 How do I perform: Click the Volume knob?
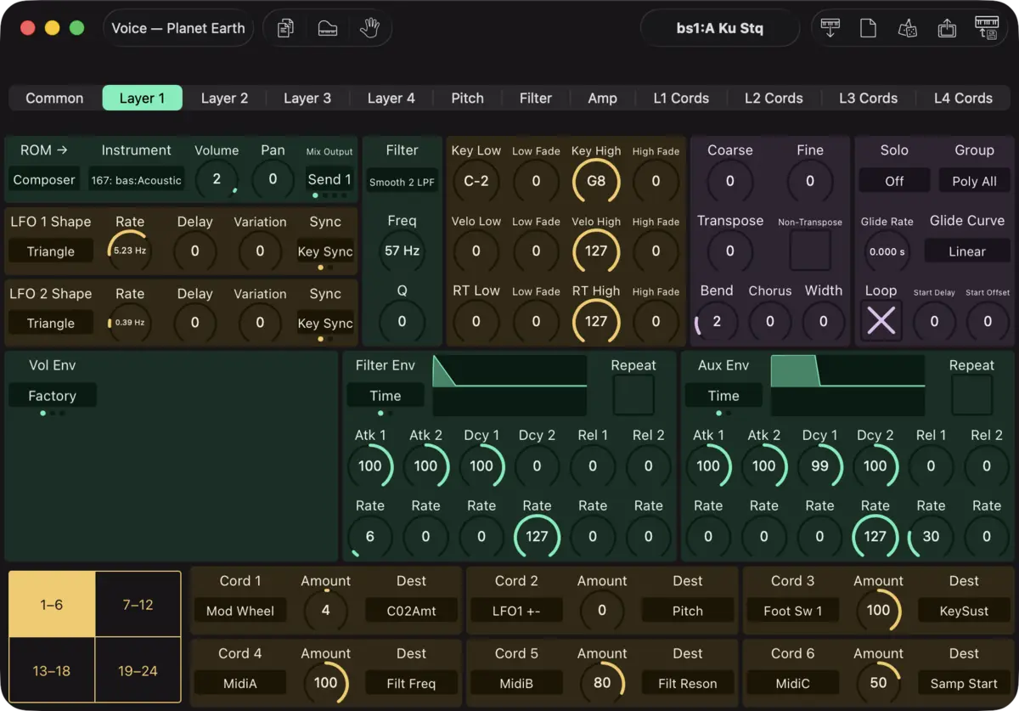click(217, 179)
